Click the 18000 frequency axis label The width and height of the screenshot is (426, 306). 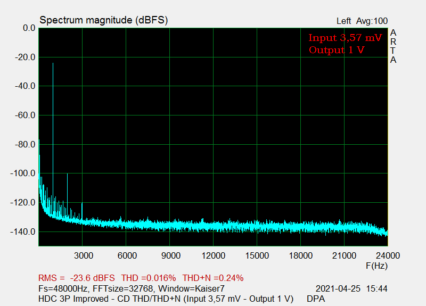coord(300,255)
